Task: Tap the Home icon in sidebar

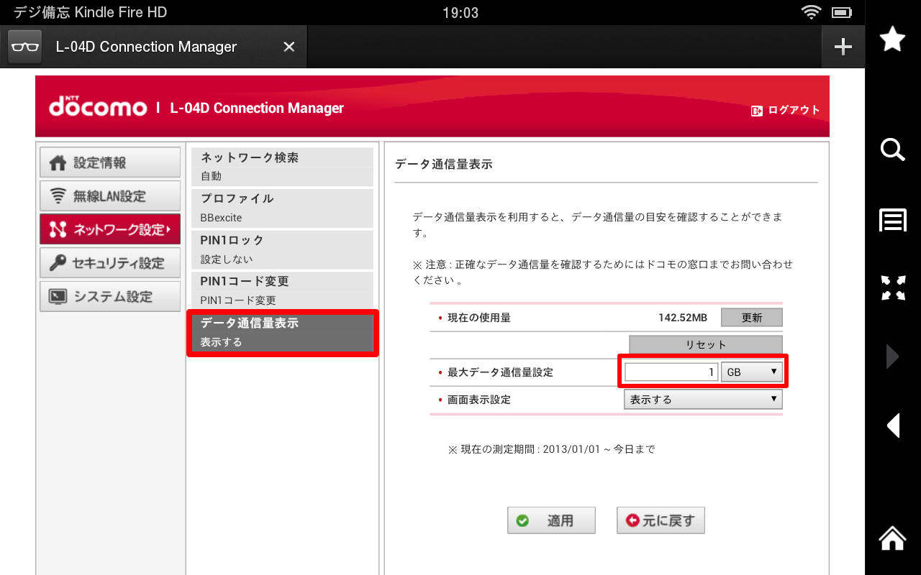Action: 893,538
